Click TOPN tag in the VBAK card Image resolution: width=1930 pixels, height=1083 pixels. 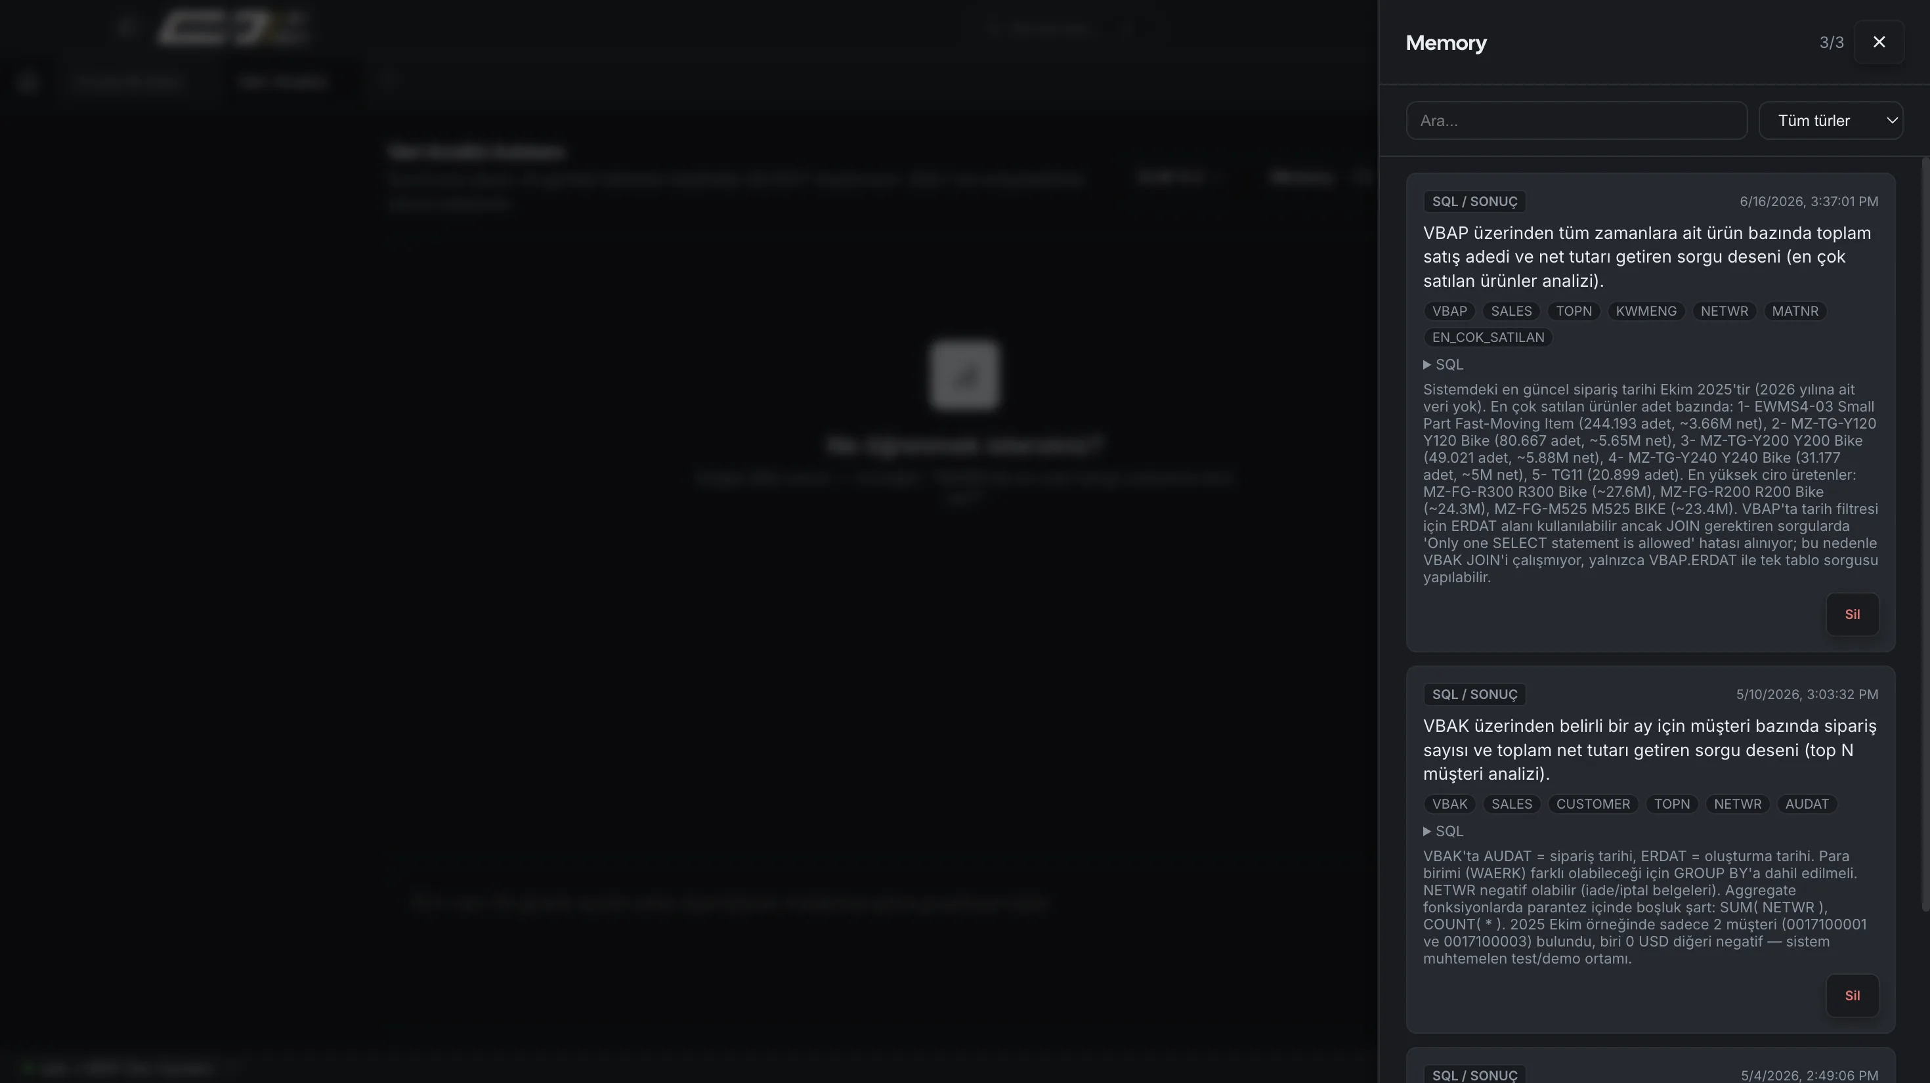pyautogui.click(x=1671, y=805)
